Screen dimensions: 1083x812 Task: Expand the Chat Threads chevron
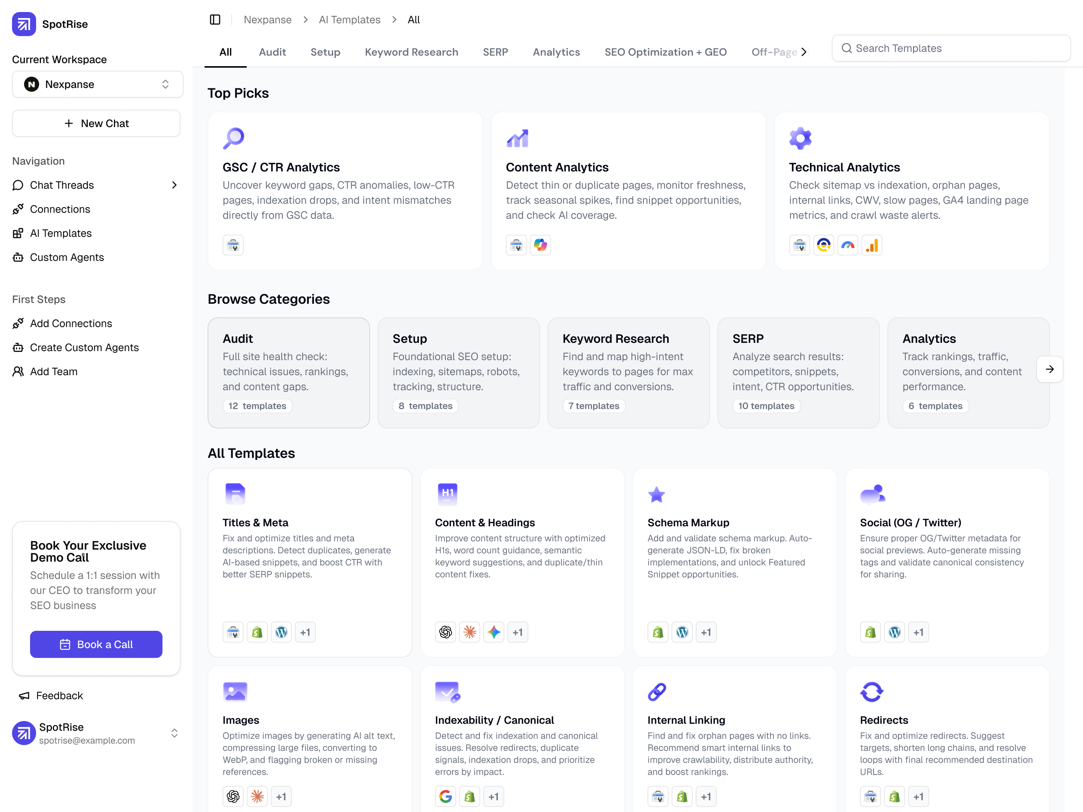click(174, 185)
